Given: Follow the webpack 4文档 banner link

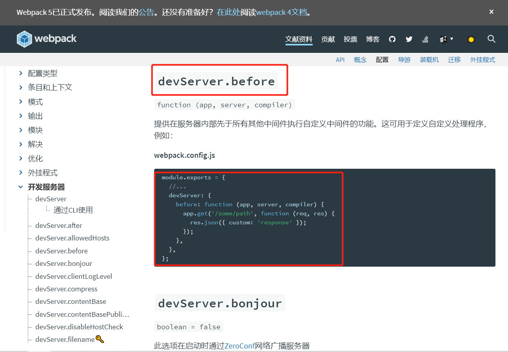Looking at the screenshot, I should point(281,12).
